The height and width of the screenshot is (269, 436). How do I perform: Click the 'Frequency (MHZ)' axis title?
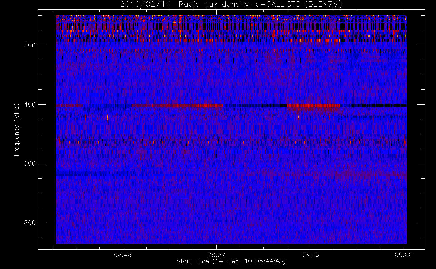[x=17, y=130]
